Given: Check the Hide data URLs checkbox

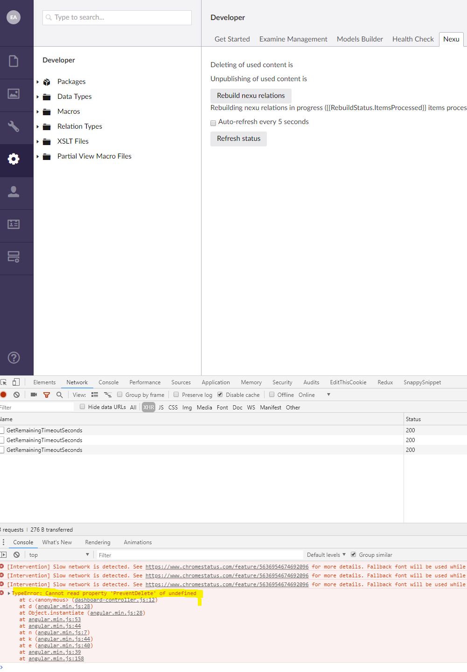Looking at the screenshot, I should (x=83, y=407).
